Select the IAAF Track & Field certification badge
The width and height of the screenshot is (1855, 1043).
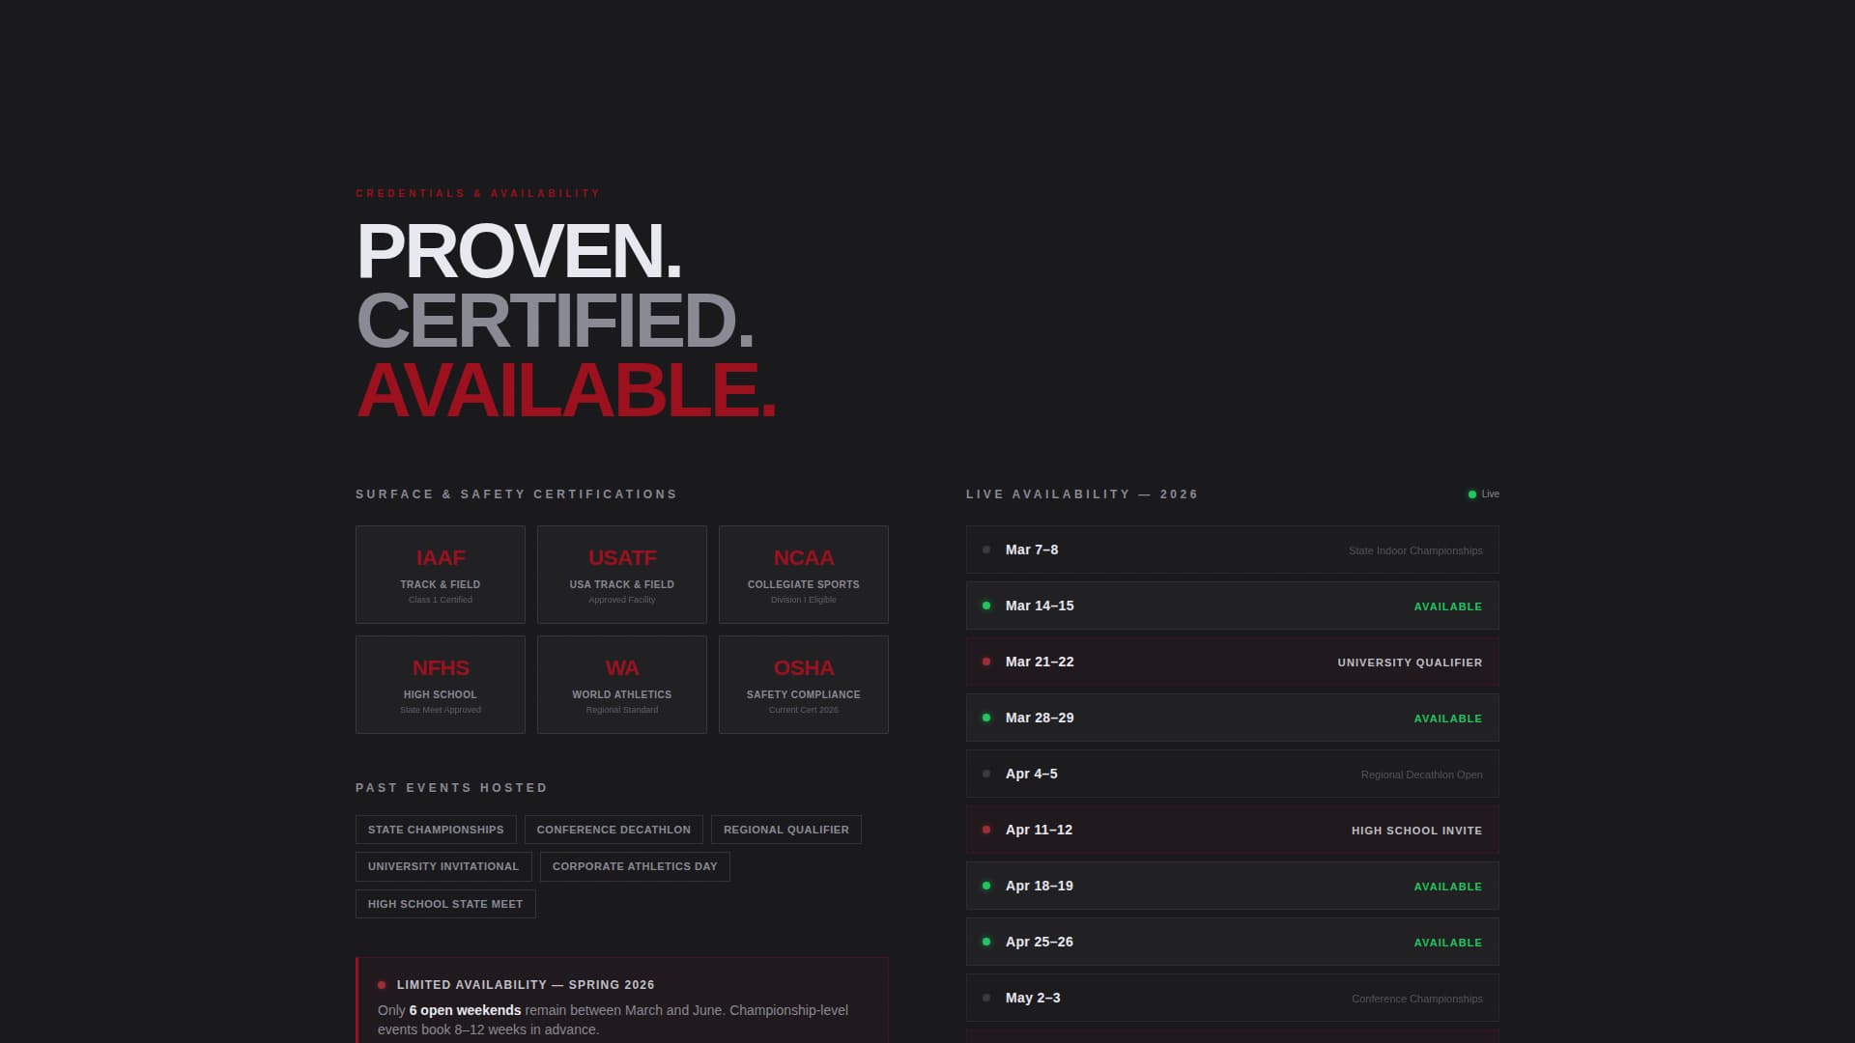tap(440, 574)
